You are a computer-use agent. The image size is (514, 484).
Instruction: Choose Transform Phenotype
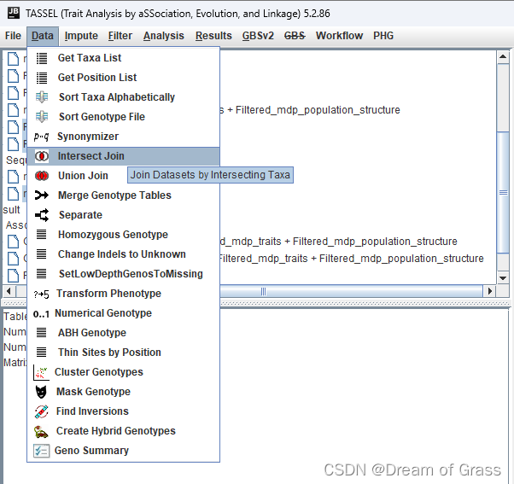click(x=123, y=294)
